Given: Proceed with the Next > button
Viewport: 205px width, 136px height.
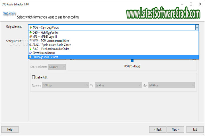Looking at the screenshot, I should pos(175,129).
